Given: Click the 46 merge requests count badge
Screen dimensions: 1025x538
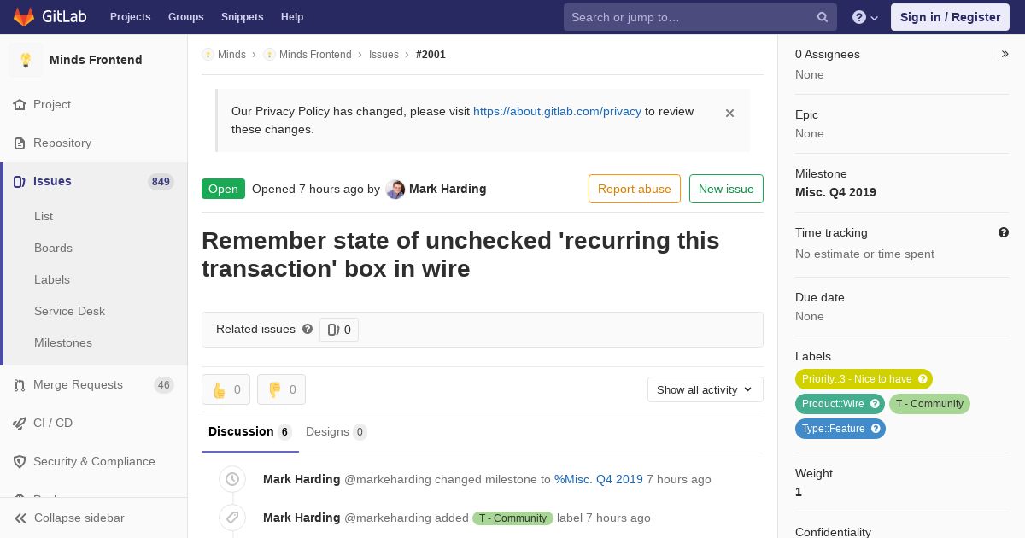Looking at the screenshot, I should pyautogui.click(x=164, y=385).
